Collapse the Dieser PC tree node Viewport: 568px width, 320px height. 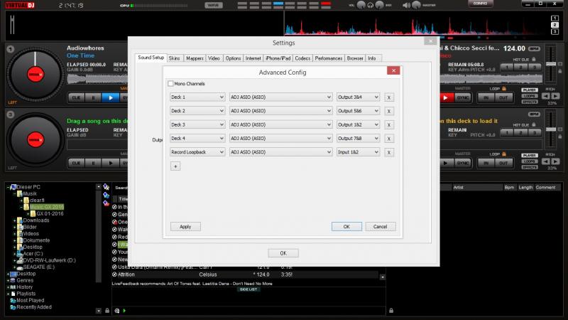pos(8,187)
